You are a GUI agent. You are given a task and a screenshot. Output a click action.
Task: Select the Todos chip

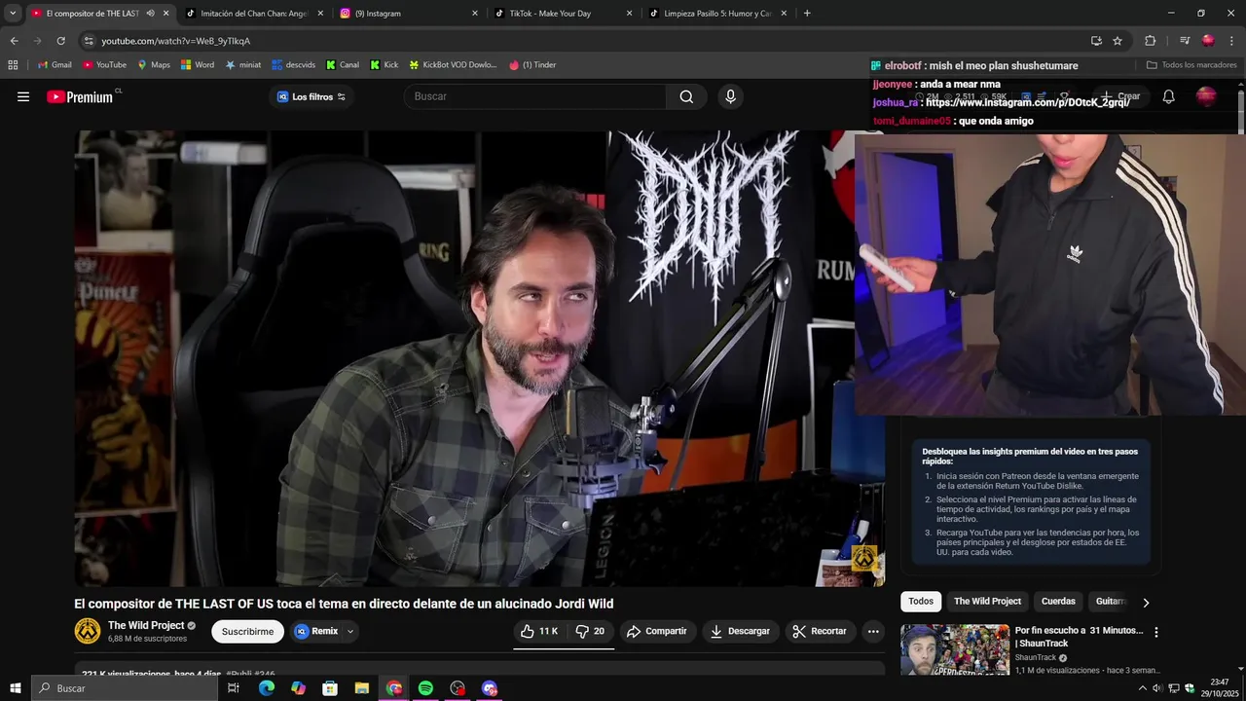click(x=921, y=602)
